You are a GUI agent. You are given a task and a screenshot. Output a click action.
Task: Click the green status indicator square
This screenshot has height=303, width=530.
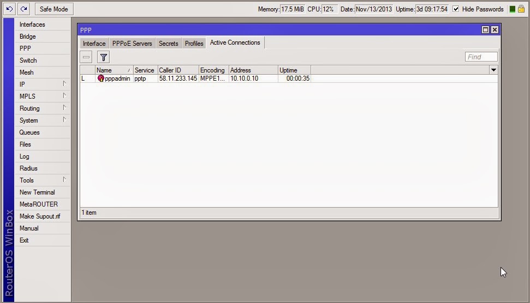click(x=513, y=9)
